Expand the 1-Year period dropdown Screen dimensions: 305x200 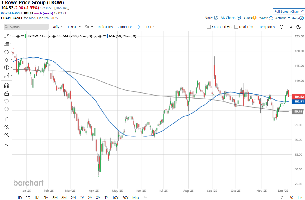click(74, 27)
